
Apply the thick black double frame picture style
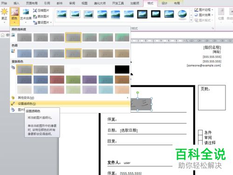pyautogui.click(x=142, y=14)
